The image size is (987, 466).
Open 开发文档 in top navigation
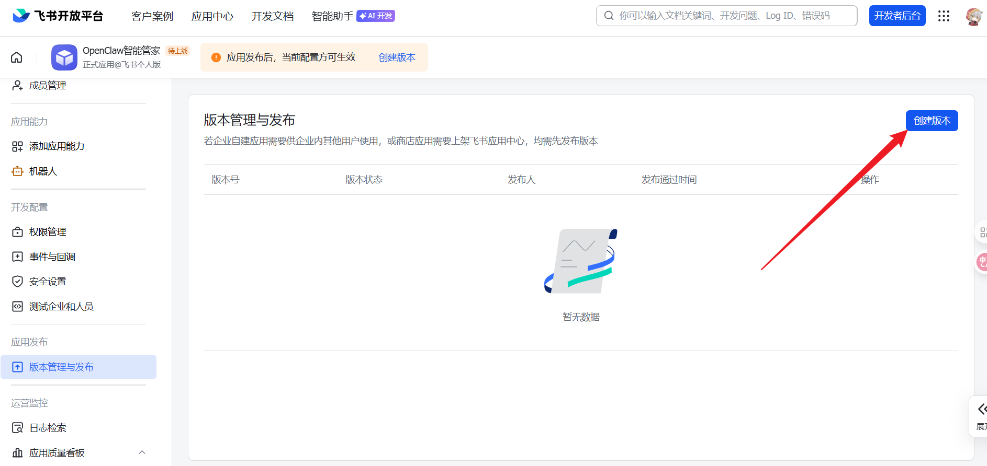point(272,16)
